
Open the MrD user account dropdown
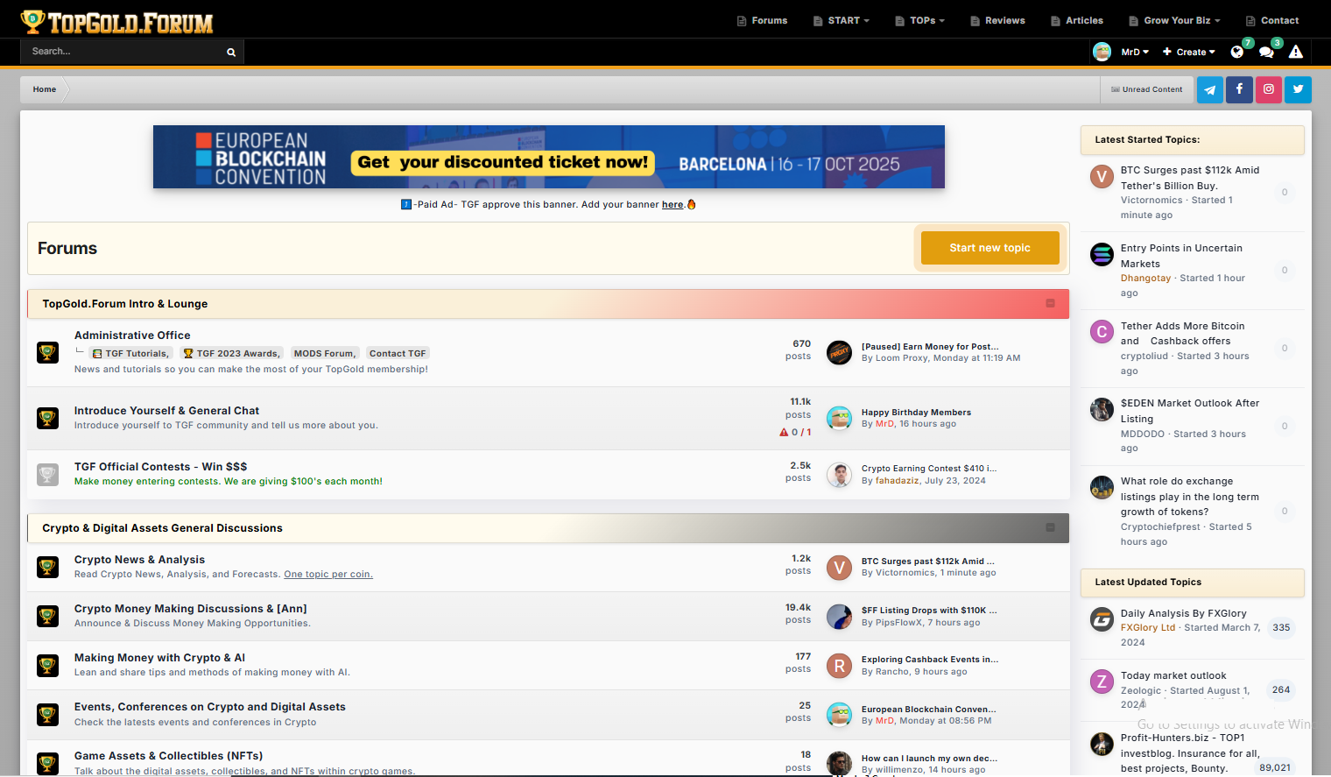1134,52
